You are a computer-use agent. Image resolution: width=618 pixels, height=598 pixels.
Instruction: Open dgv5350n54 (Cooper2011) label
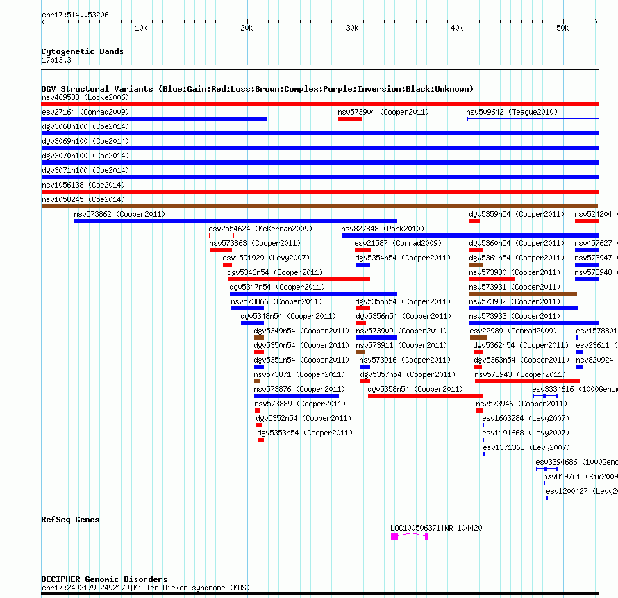click(301, 345)
